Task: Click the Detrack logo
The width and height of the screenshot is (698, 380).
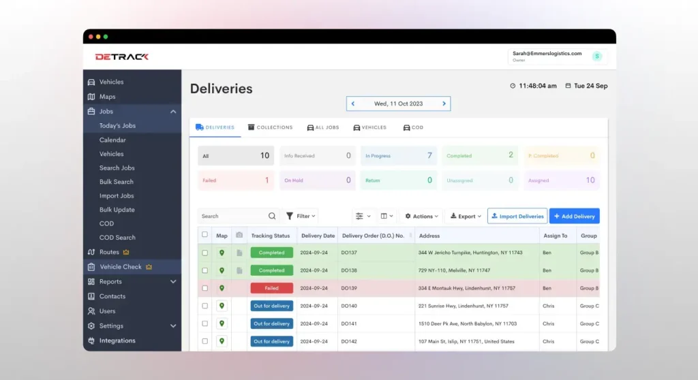Action: pos(121,57)
